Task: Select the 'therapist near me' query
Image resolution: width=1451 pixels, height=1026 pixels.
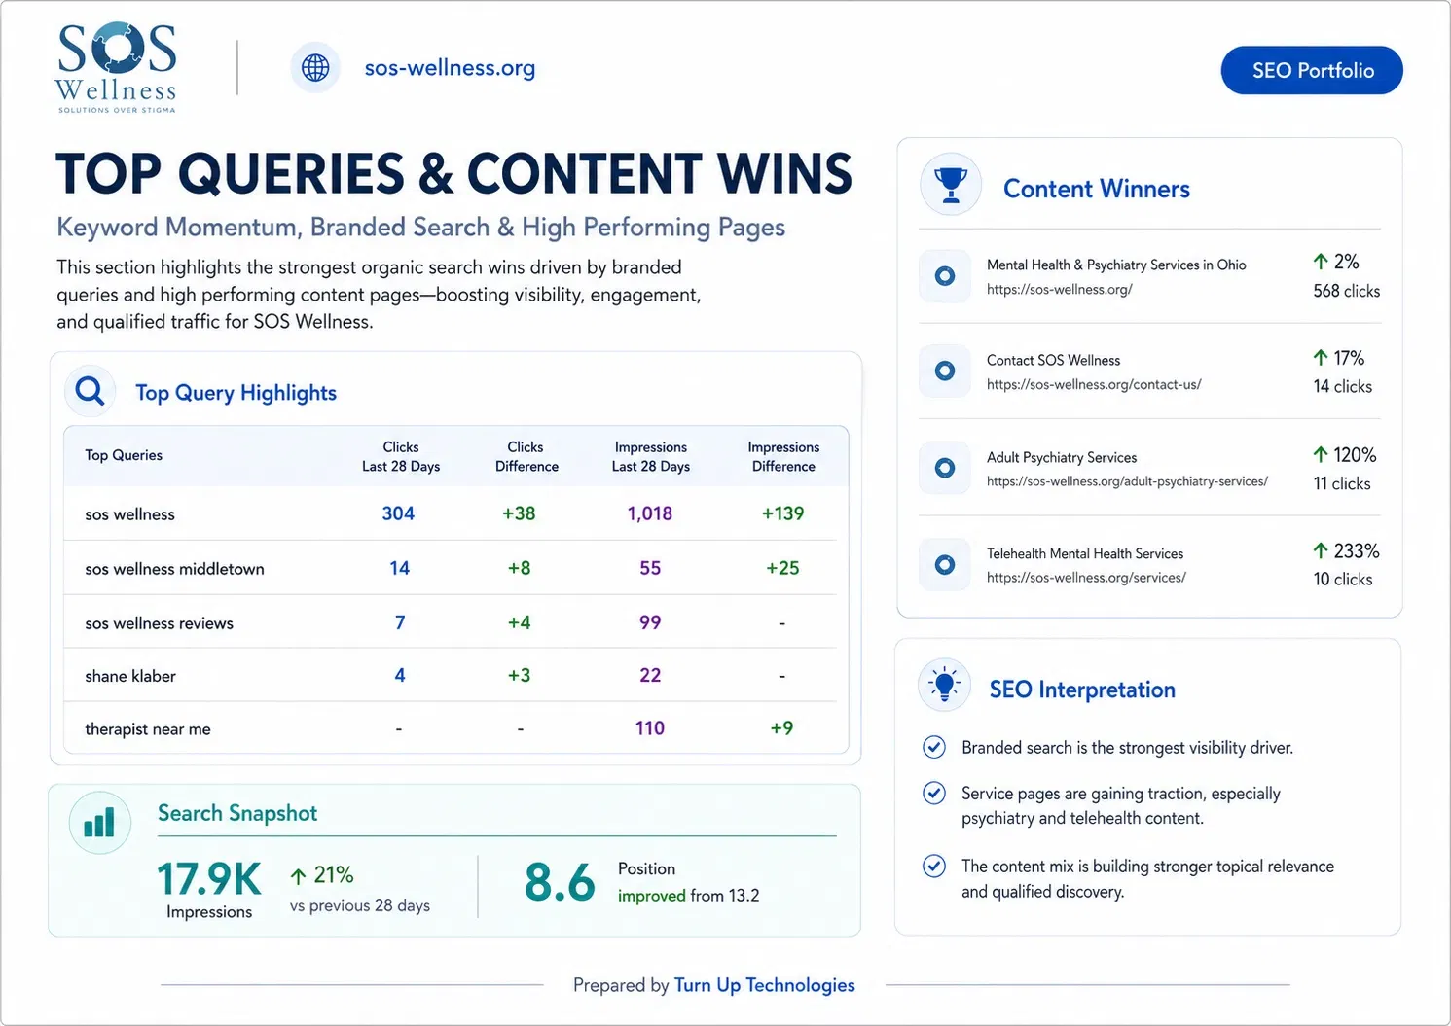Action: [x=147, y=729]
